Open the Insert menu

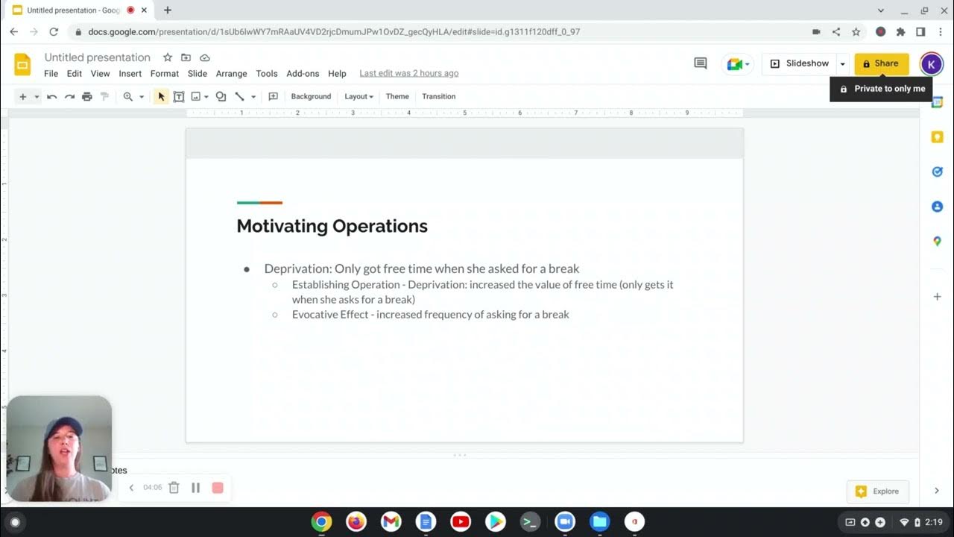130,74
